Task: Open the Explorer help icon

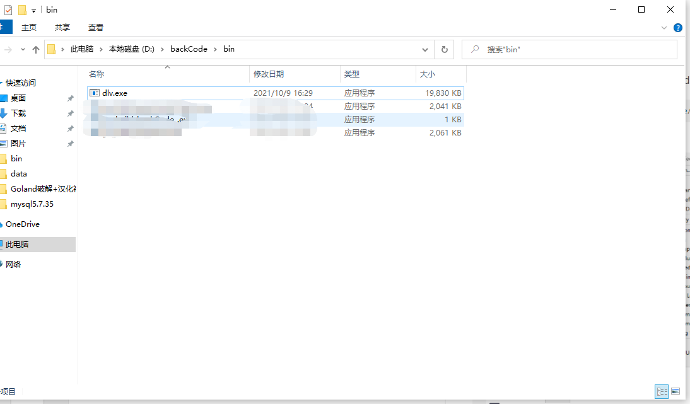Action: [677, 28]
